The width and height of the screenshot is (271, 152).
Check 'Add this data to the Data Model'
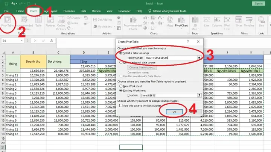tap(121, 105)
